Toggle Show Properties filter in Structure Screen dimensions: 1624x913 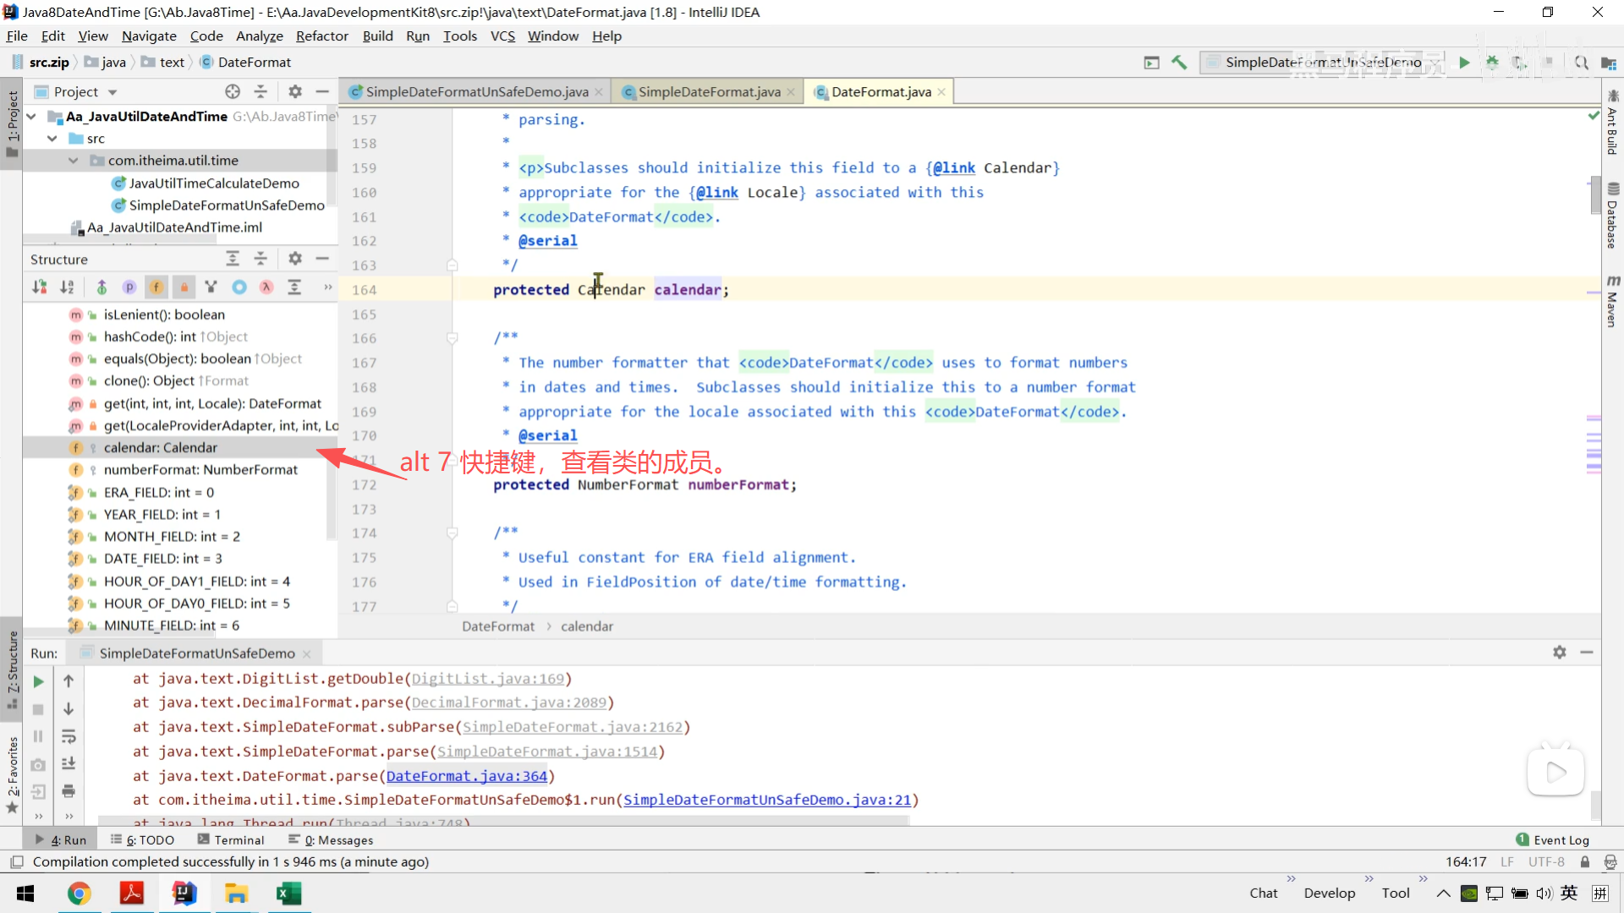click(129, 287)
